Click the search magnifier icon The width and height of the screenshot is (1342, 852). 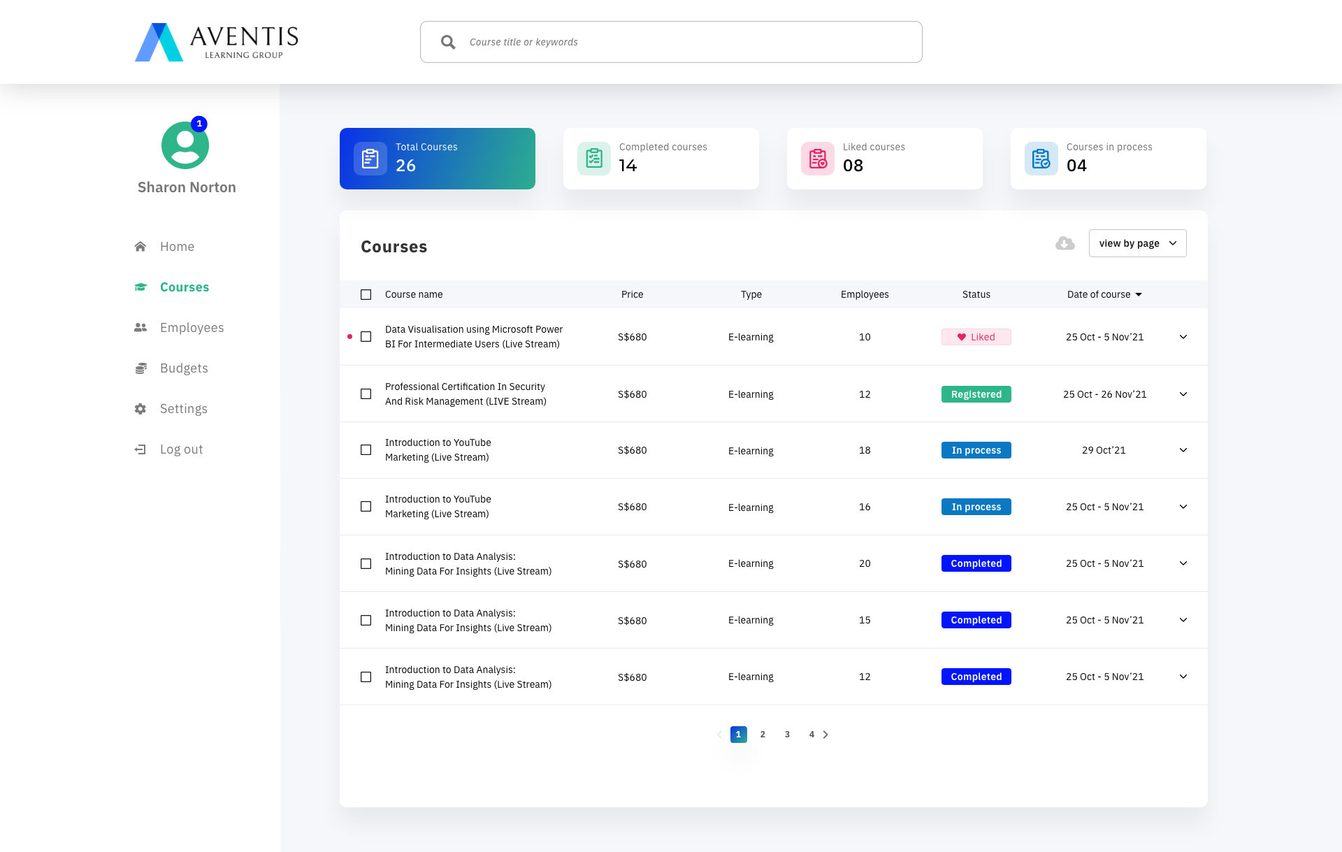[448, 42]
